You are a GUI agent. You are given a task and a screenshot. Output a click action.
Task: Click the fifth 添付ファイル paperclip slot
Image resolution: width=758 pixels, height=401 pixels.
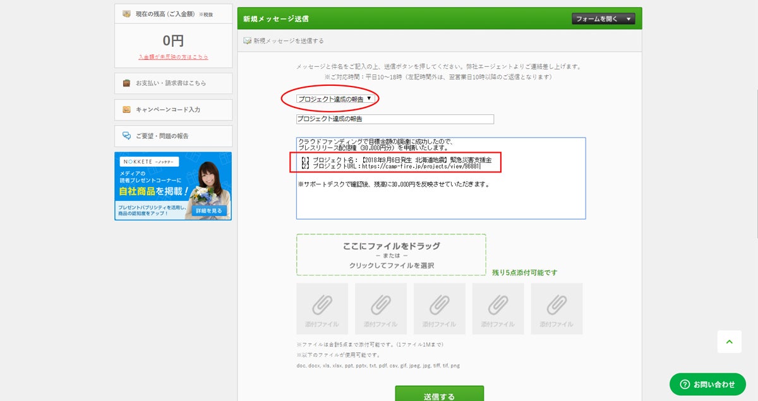pyautogui.click(x=556, y=308)
